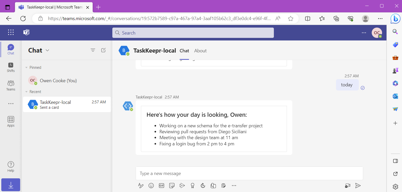This screenshot has width=402, height=192.
Task: Focus the Teams Search box
Action: [x=193, y=33]
